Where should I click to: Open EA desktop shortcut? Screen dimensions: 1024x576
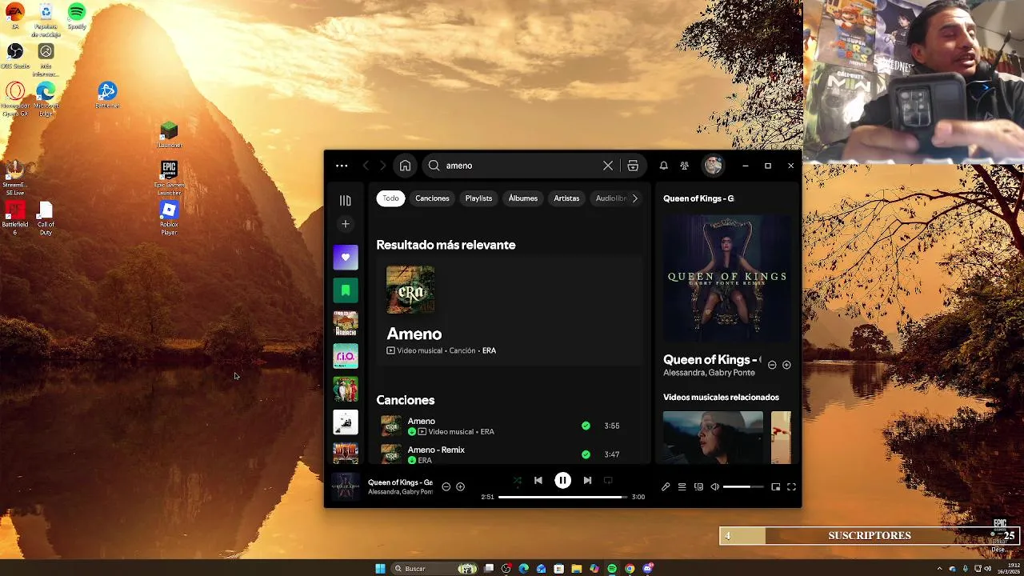(15, 16)
